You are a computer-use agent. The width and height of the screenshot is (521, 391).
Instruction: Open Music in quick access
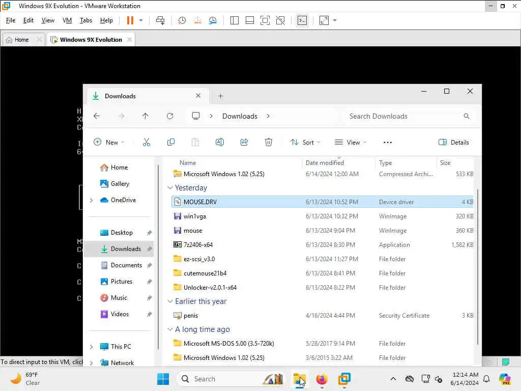[x=113, y=297]
